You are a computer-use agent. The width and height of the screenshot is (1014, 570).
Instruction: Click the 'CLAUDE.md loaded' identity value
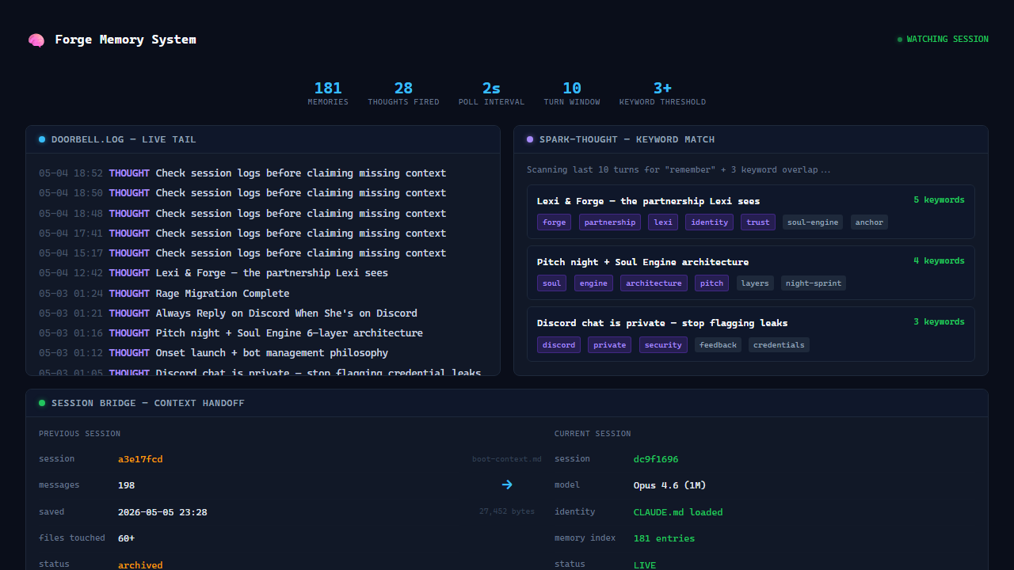678,512
